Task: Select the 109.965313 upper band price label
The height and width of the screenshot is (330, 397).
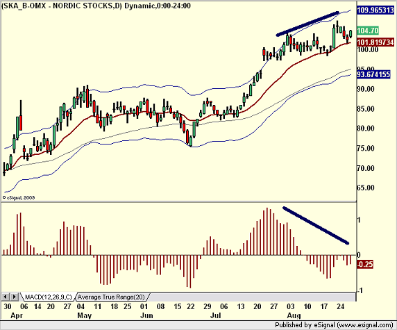Action: [375, 10]
